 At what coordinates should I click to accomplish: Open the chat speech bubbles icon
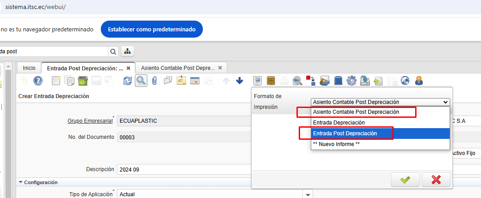point(168,81)
